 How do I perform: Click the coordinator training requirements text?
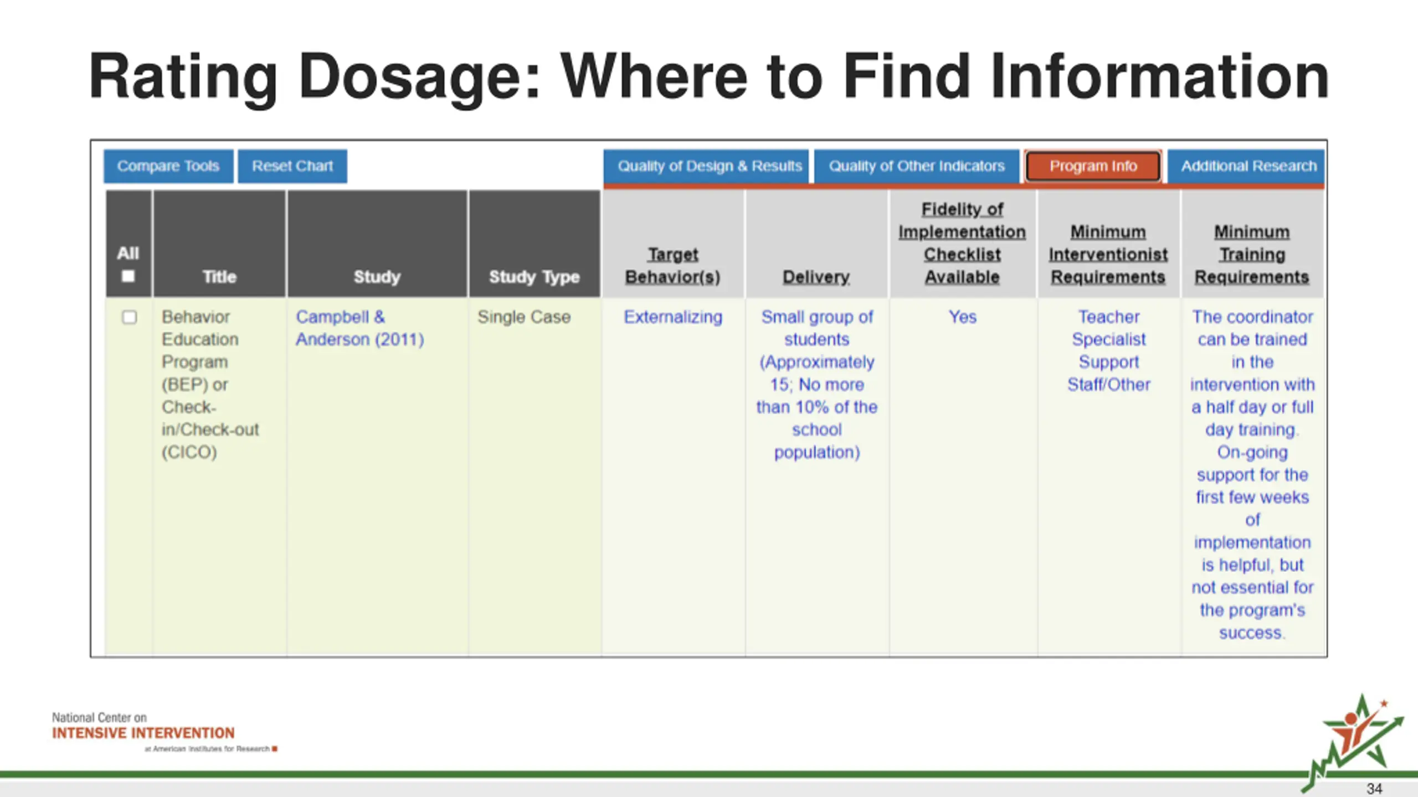click(1252, 475)
